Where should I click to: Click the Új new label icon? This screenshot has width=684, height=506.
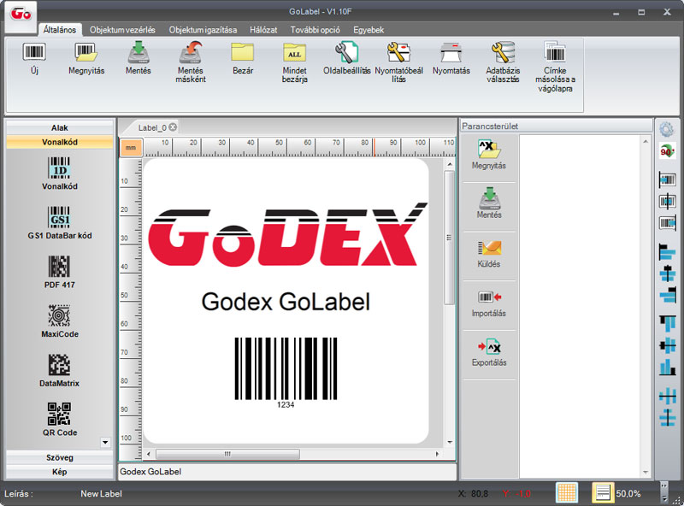click(x=34, y=52)
